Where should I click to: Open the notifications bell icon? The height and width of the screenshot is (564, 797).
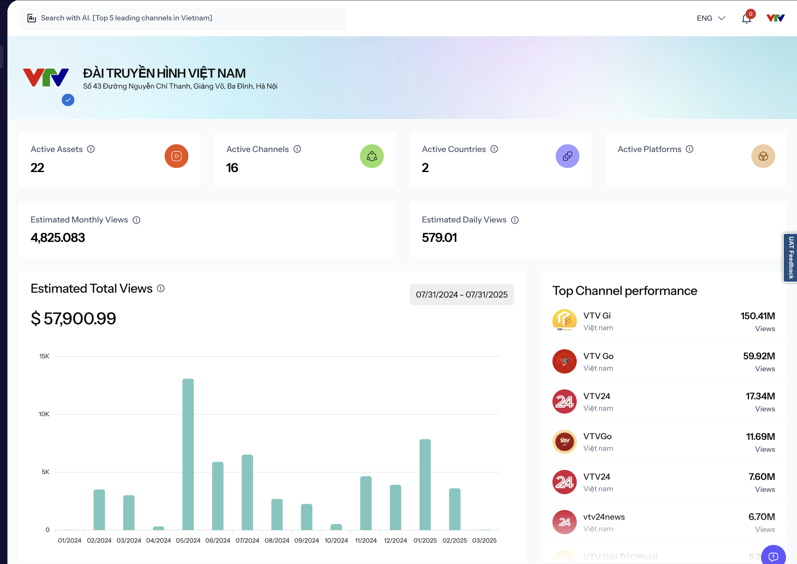coord(746,18)
